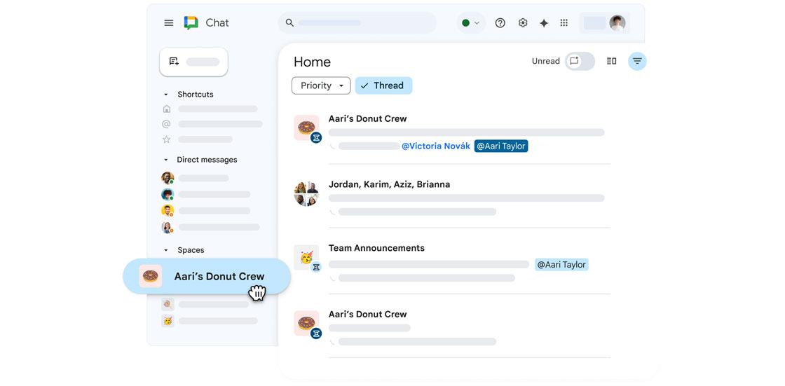Viewport: 785px width, 386px height.
Task: Deselect the Thread filter chip
Action: 383,85
